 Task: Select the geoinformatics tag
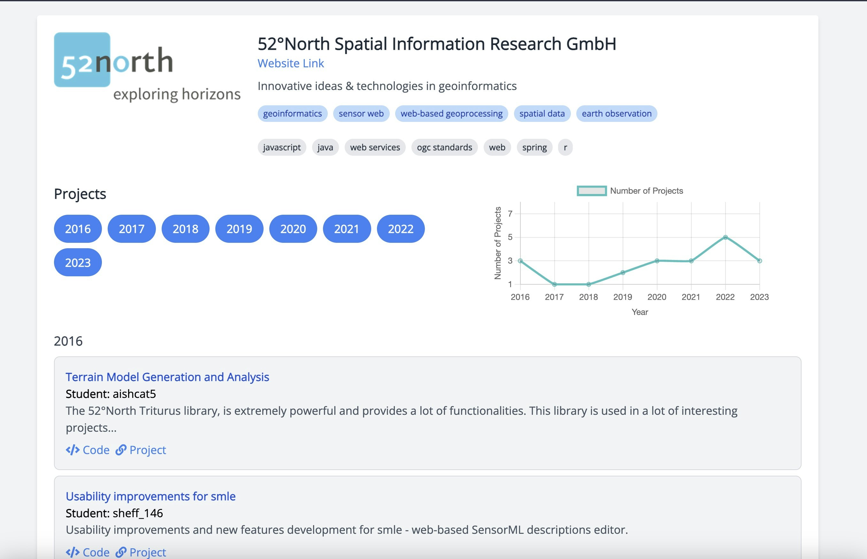[x=293, y=114]
